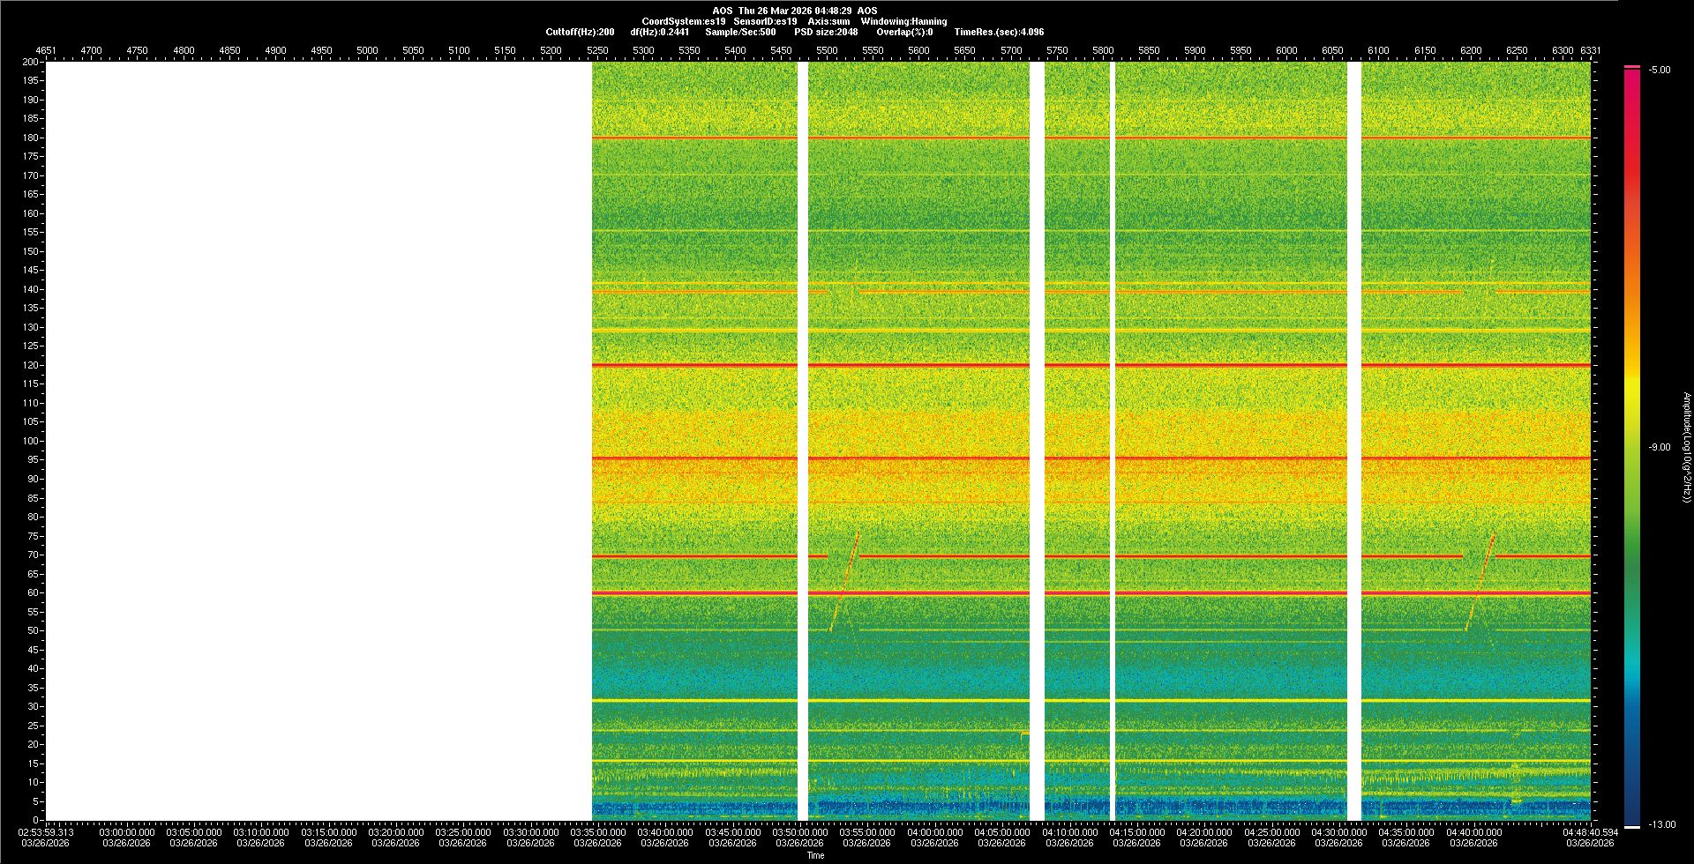Click the -9.00 label on color scale
Image resolution: width=1694 pixels, height=864 pixels.
coord(1659,447)
